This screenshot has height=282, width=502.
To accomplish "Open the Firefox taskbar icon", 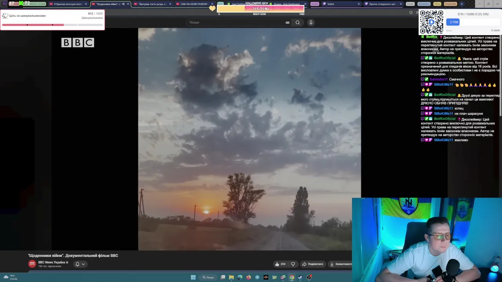I will 249,277.
